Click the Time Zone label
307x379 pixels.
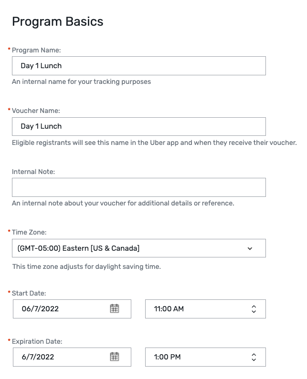[29, 232]
